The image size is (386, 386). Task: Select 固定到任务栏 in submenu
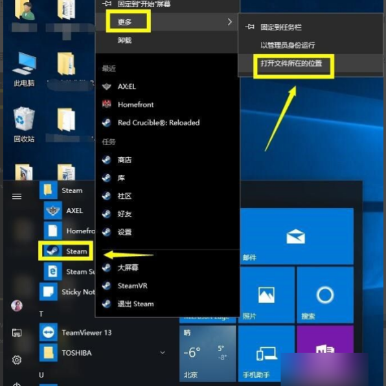310,27
